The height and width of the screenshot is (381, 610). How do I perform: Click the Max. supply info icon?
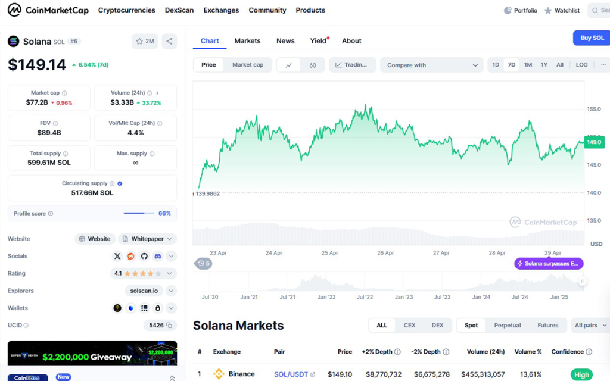tap(152, 154)
